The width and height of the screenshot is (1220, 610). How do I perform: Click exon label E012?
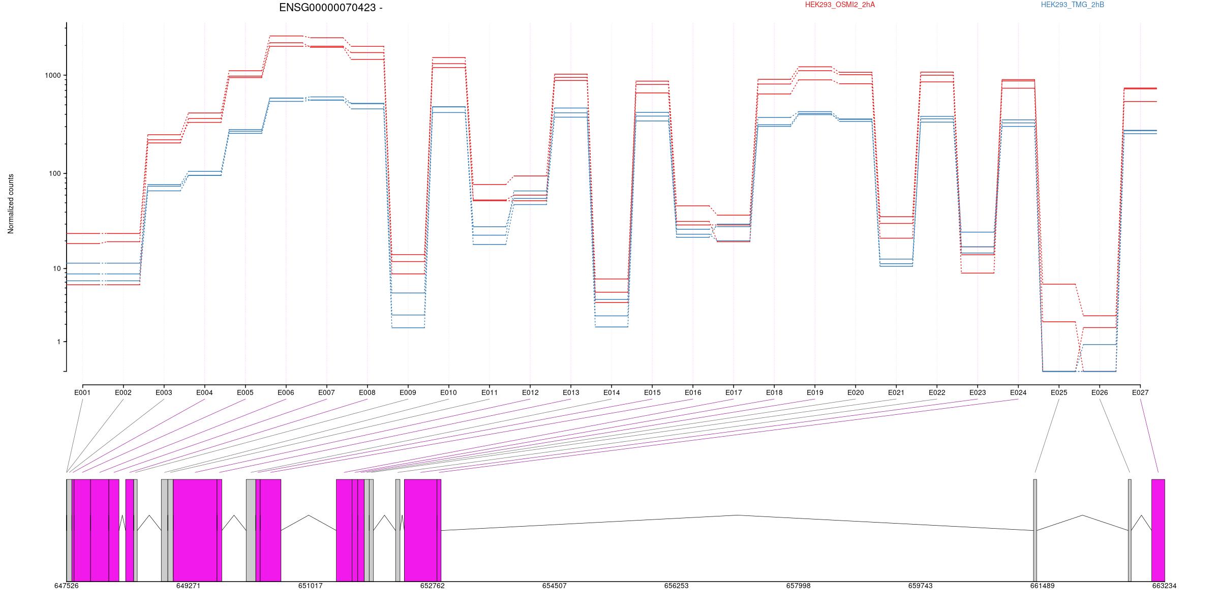(530, 392)
